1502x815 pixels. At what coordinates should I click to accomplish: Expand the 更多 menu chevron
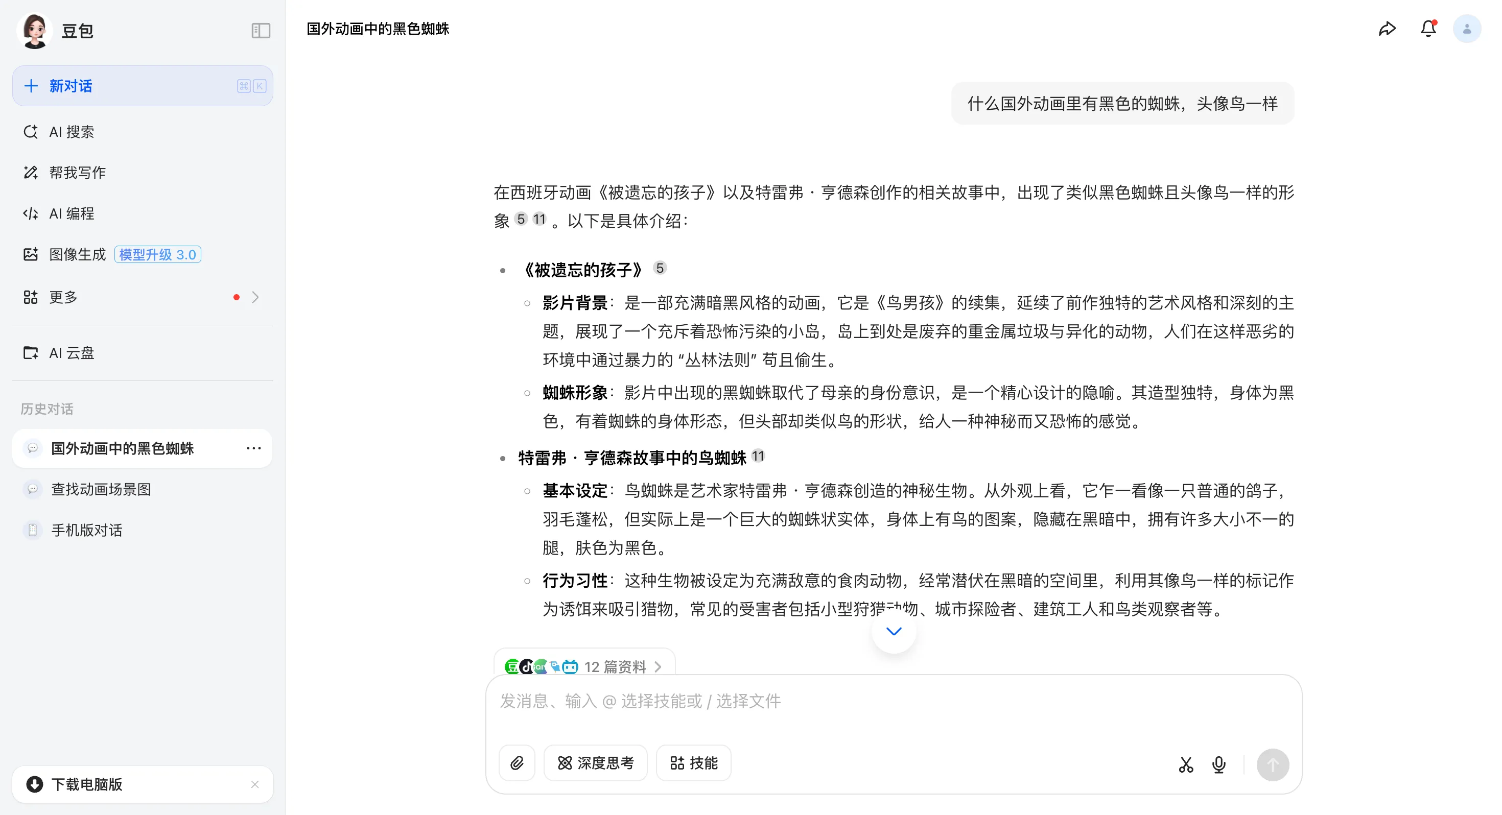(x=255, y=297)
